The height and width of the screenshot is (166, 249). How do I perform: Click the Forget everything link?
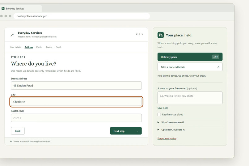[167, 138]
